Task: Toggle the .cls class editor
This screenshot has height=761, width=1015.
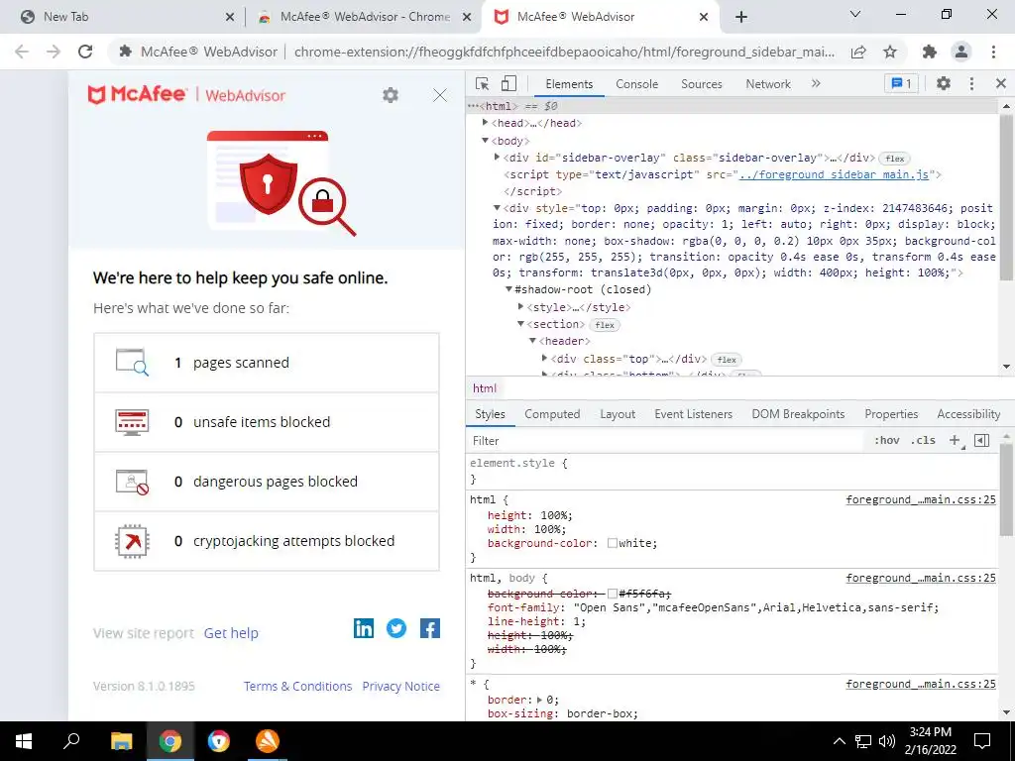Action: pyautogui.click(x=923, y=441)
